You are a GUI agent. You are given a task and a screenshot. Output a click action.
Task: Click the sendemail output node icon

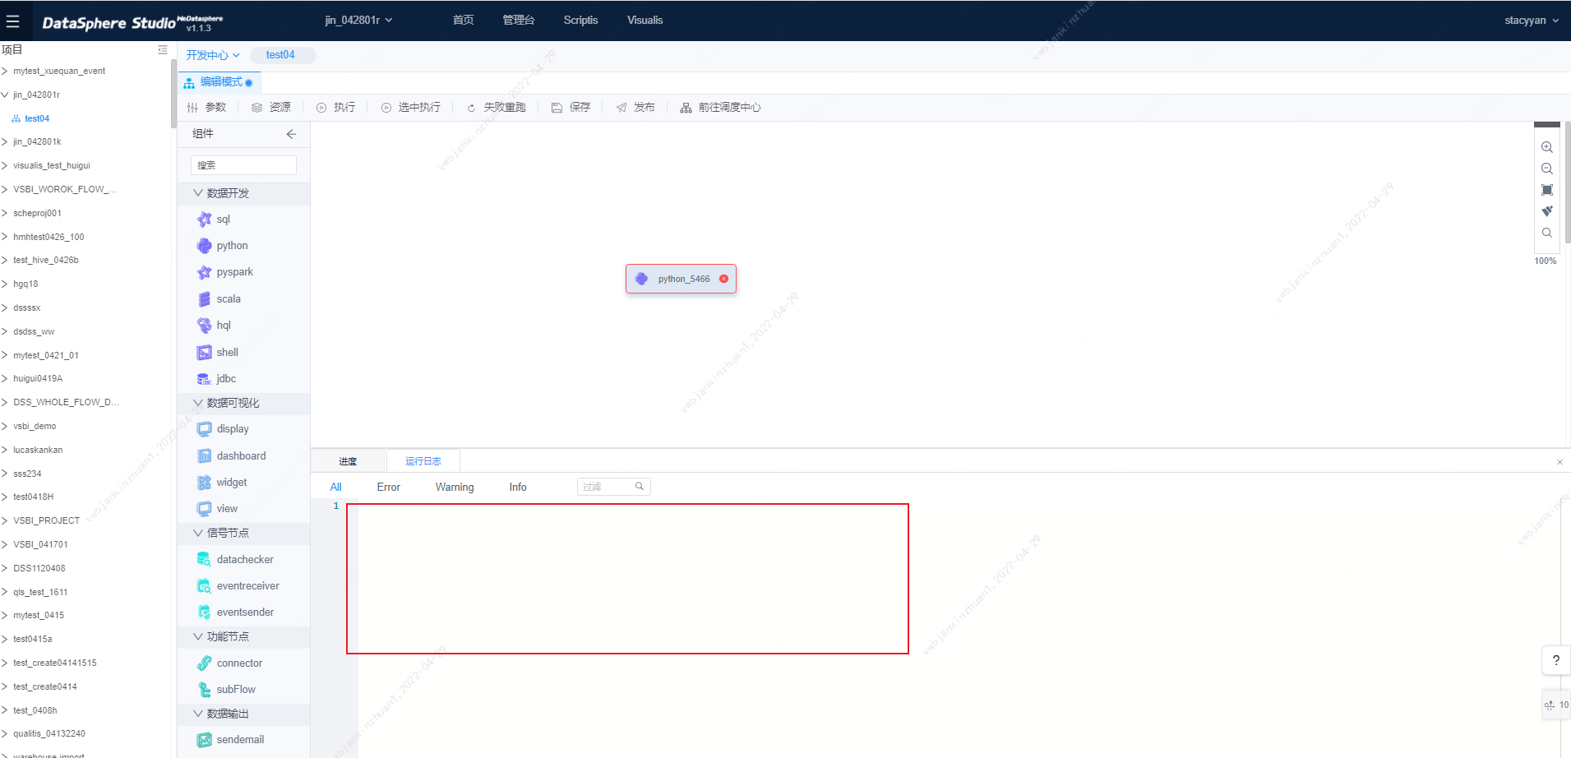[205, 740]
